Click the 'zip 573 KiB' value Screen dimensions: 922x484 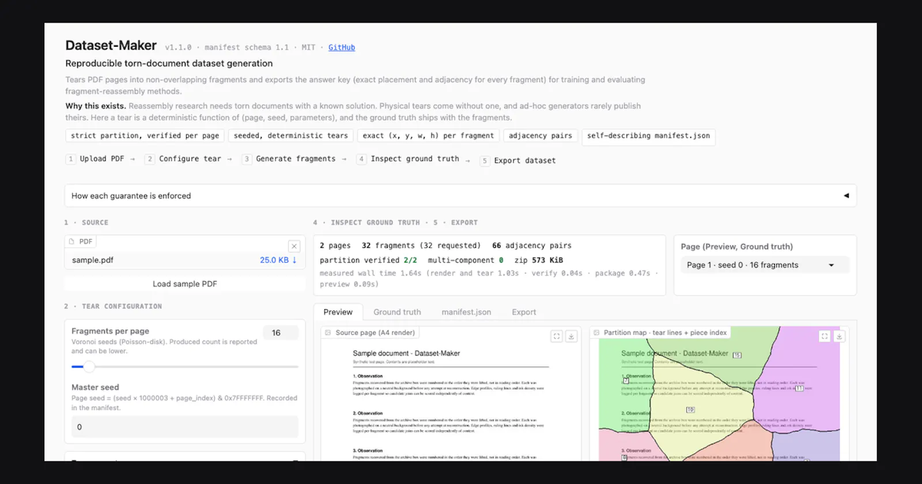(539, 260)
